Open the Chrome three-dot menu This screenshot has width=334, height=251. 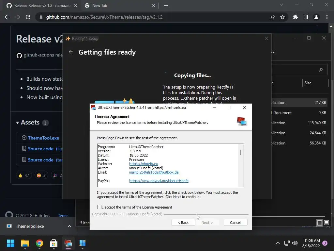click(327, 17)
